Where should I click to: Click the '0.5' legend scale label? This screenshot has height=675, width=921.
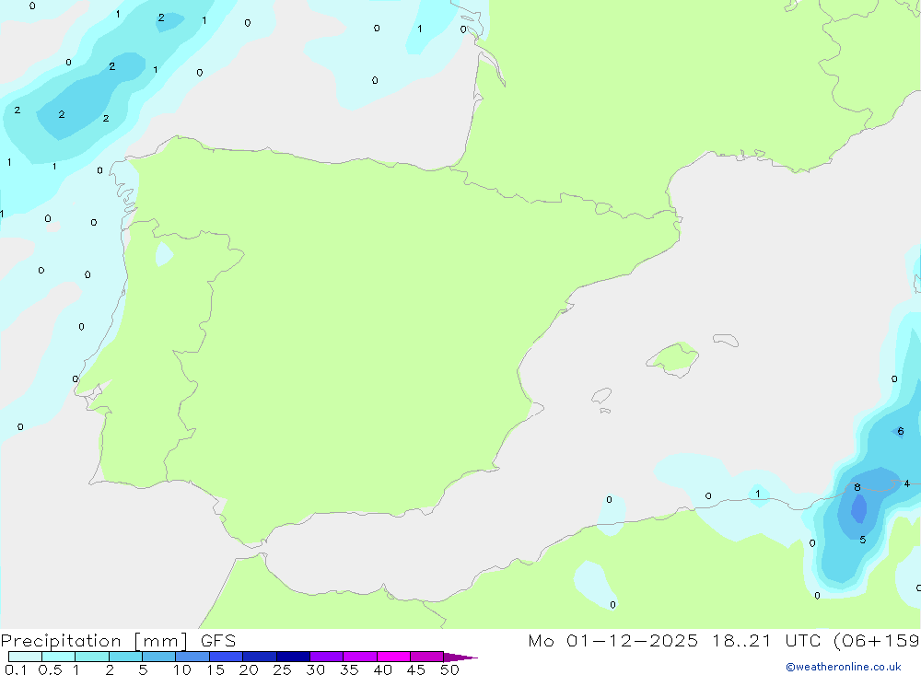point(50,669)
